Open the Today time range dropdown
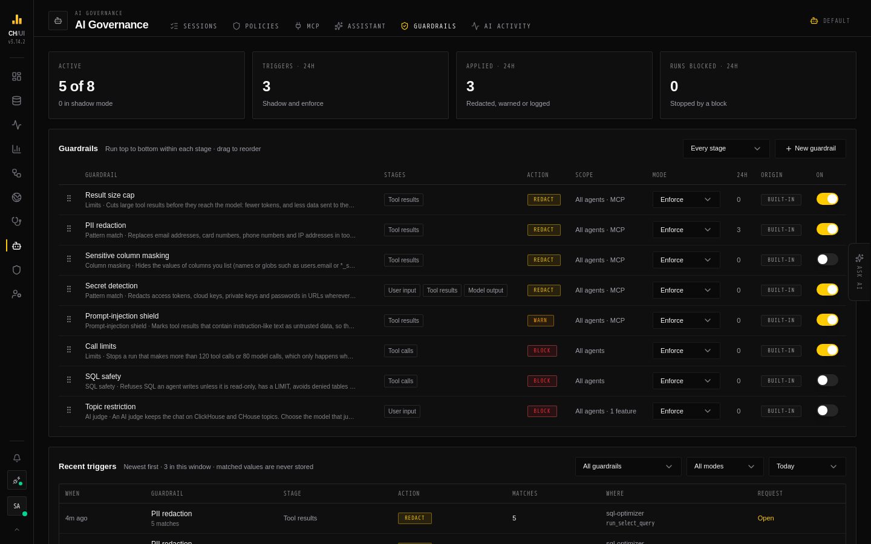 coord(807,467)
